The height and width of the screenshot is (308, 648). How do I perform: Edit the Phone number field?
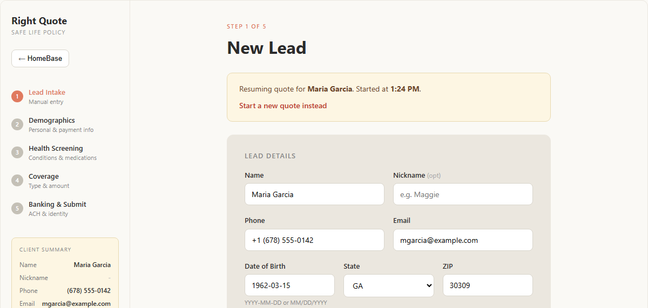tap(314, 240)
